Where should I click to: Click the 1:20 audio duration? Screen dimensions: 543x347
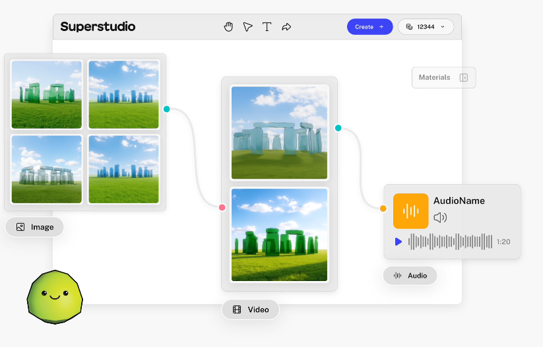tap(503, 241)
